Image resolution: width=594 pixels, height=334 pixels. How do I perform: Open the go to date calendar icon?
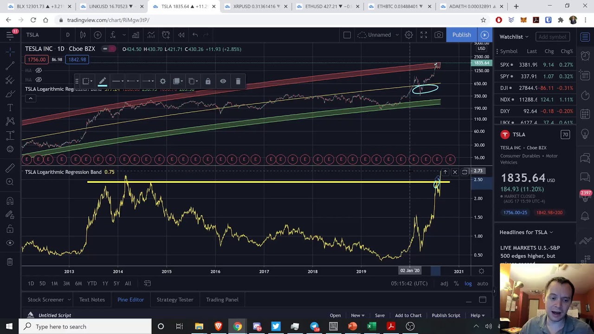[147, 283]
